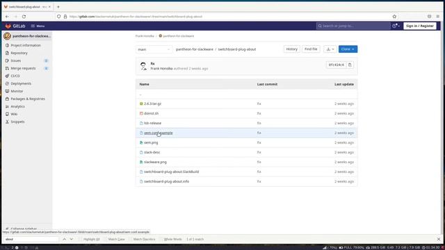
Task: Reload the page with refresh icon
Action: (x=24, y=17)
